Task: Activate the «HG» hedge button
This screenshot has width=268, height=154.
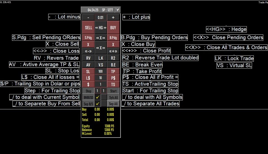Action: point(101,28)
